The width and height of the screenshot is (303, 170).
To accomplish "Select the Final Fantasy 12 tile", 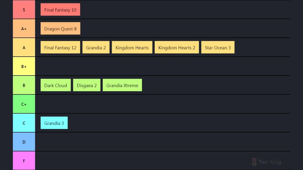I will click(x=60, y=47).
